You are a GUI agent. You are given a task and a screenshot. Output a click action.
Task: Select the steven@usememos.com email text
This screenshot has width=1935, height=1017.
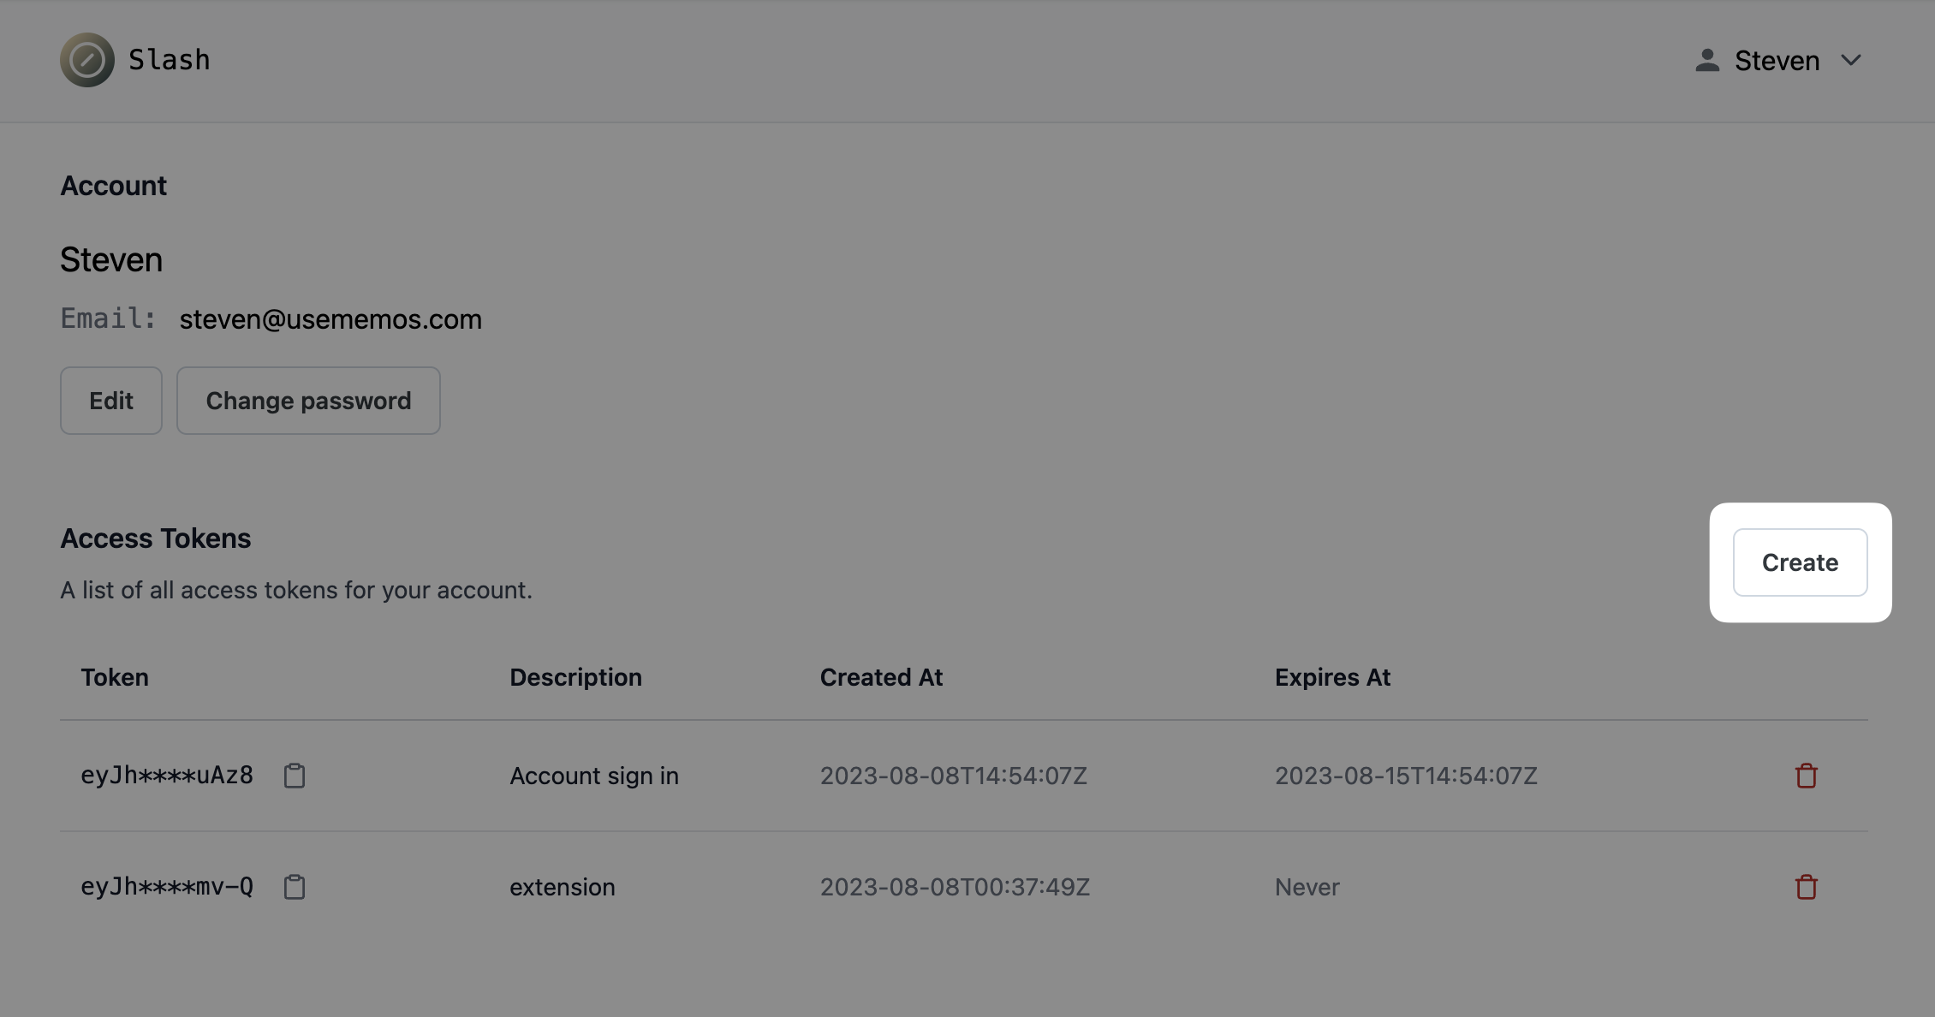coord(330,319)
